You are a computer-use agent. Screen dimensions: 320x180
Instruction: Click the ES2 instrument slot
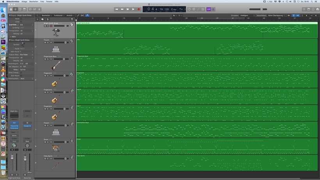coord(14,123)
